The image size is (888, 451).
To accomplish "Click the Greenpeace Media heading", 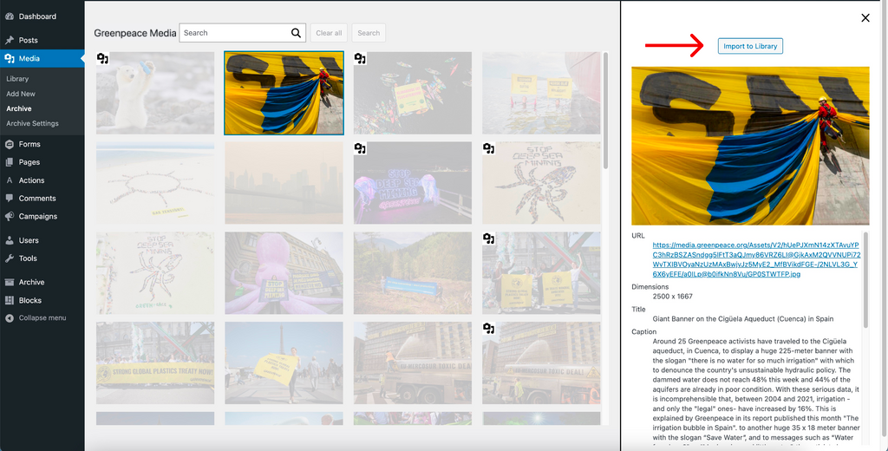I will pos(135,33).
